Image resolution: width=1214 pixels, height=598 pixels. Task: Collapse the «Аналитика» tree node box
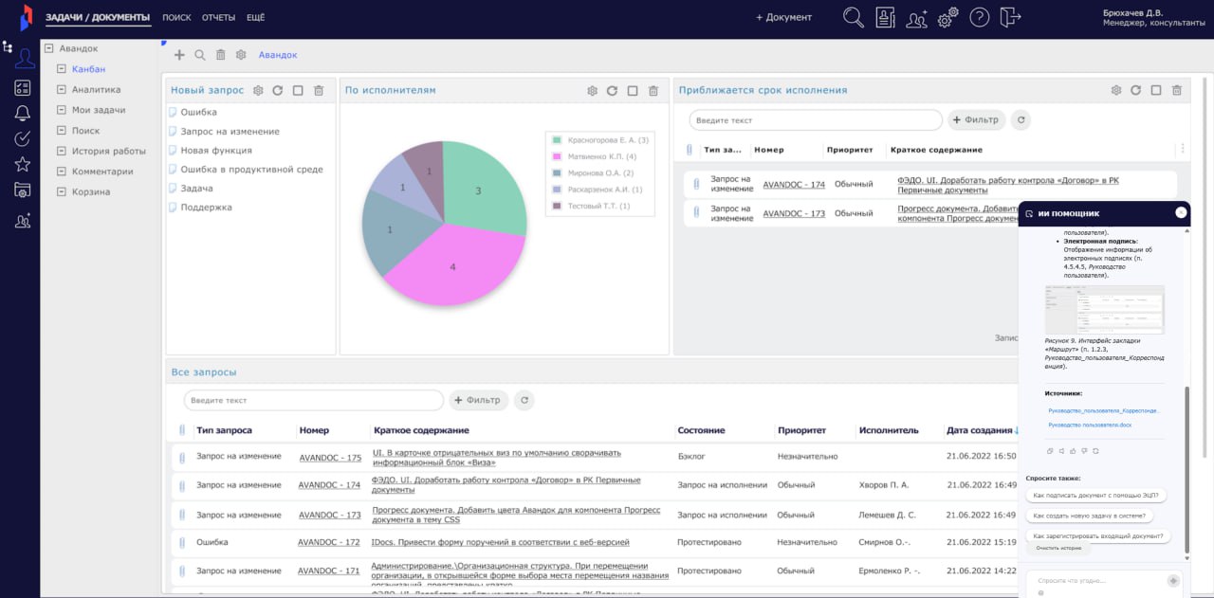62,90
